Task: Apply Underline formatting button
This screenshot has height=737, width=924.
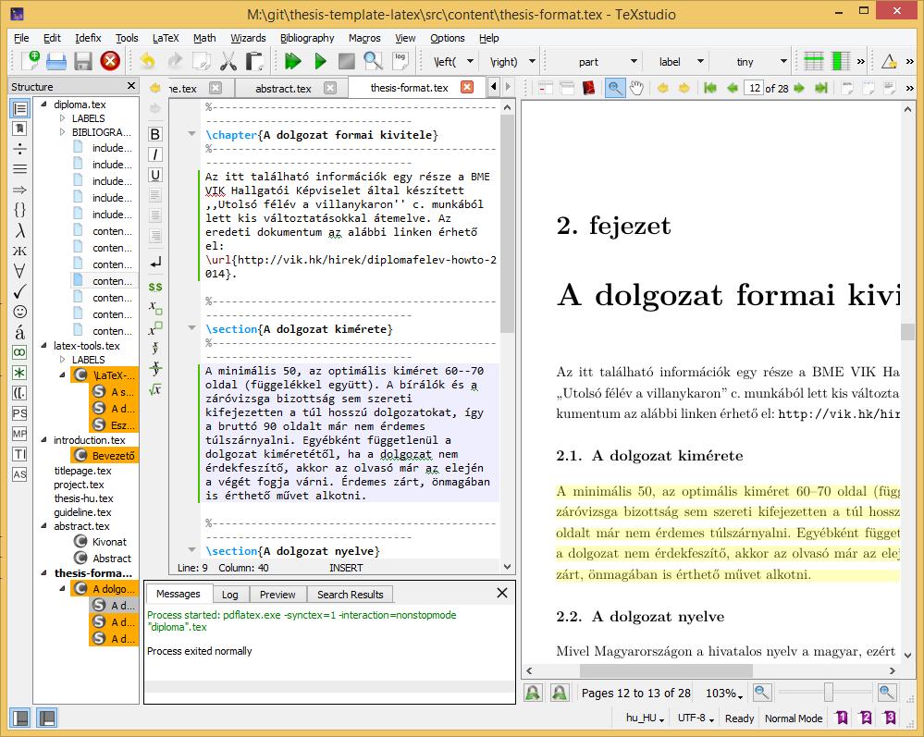Action: pos(155,175)
